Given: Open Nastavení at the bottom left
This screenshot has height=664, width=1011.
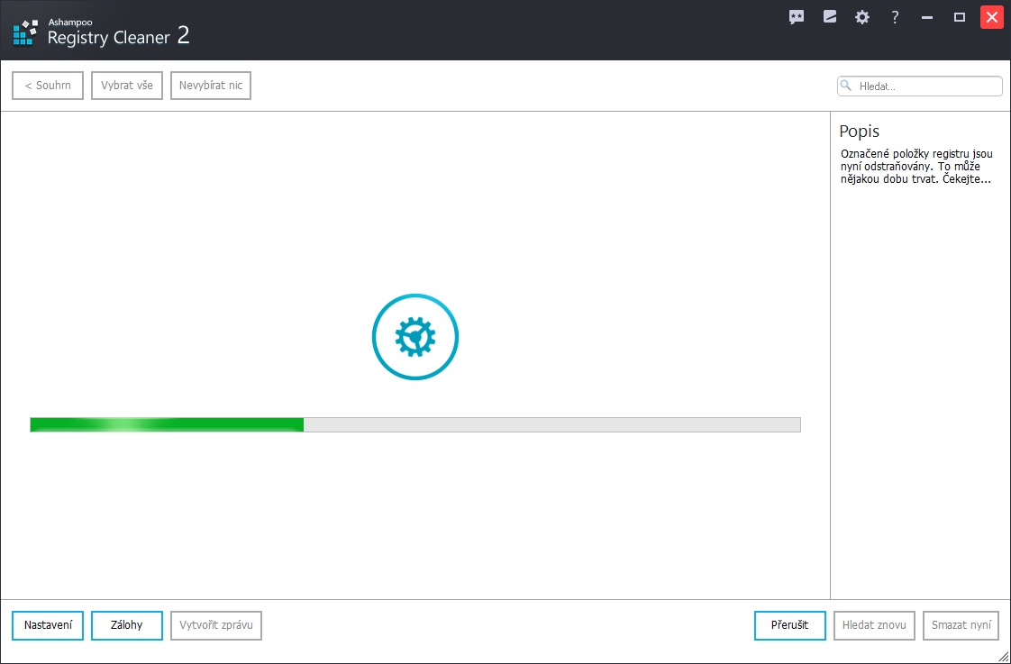Looking at the screenshot, I should pyautogui.click(x=48, y=625).
